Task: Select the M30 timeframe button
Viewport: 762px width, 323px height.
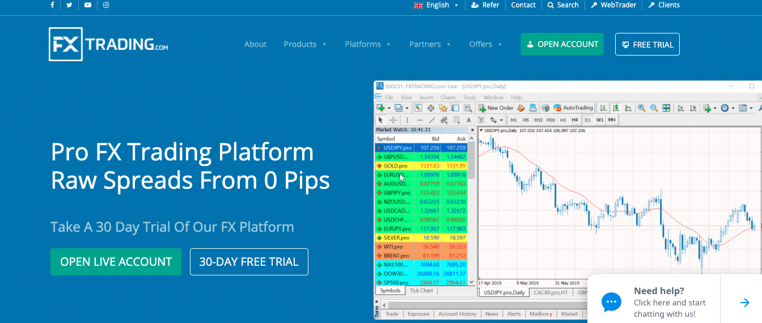Action: (551, 120)
